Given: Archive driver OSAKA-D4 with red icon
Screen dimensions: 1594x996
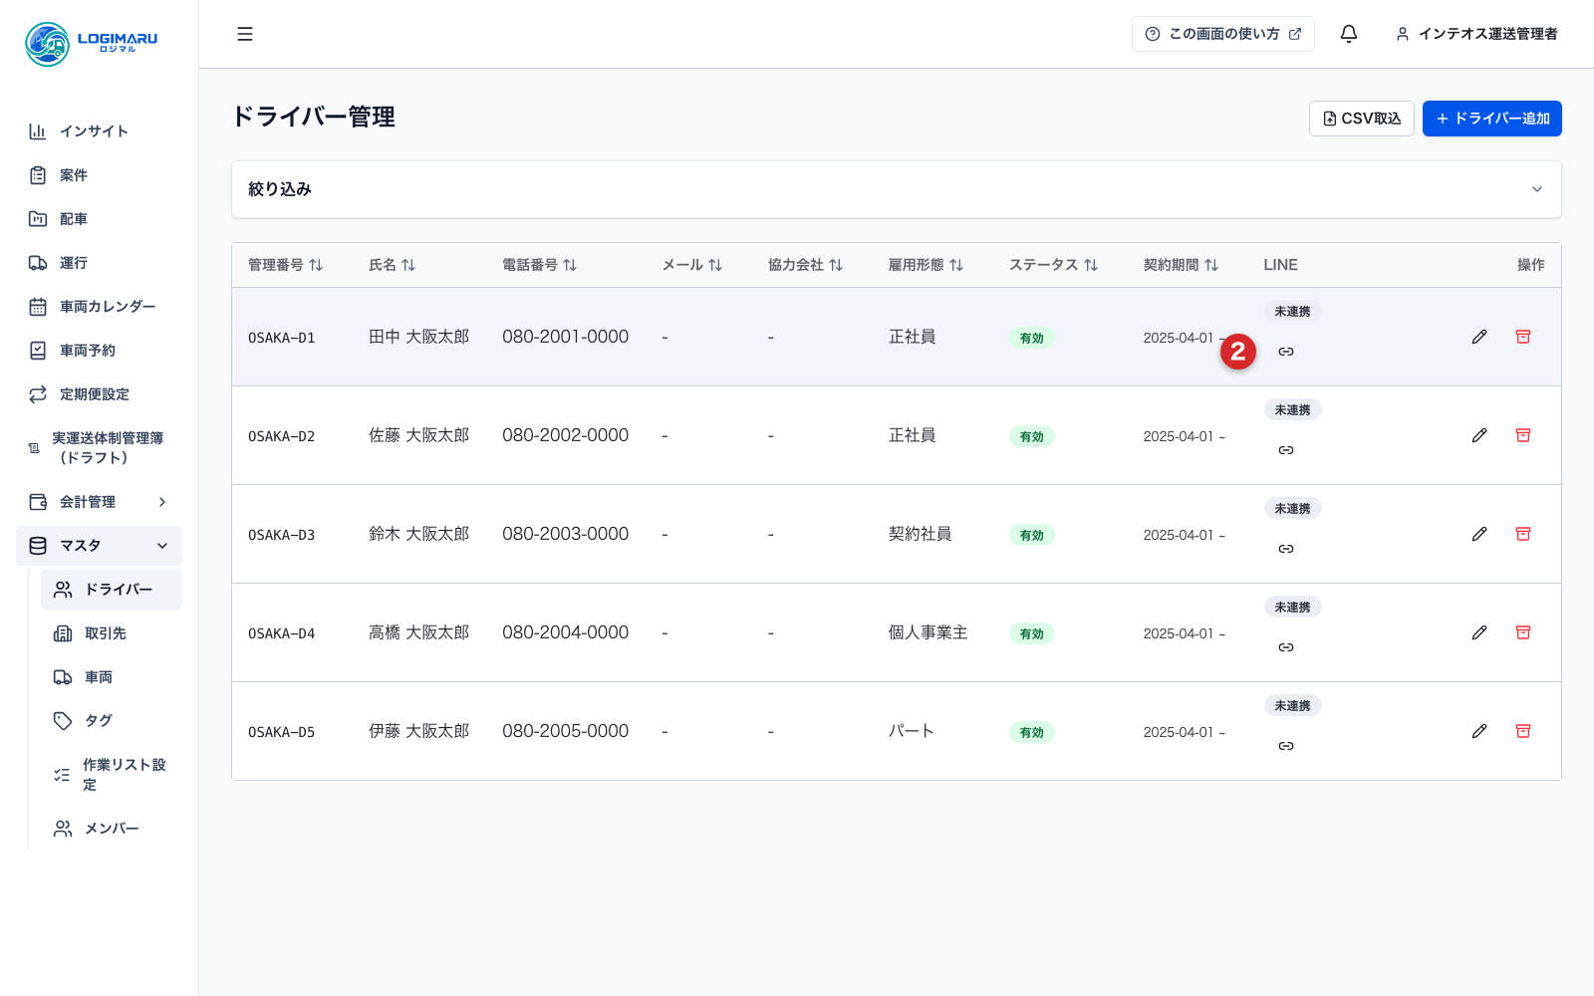Looking at the screenshot, I should pyautogui.click(x=1523, y=632).
